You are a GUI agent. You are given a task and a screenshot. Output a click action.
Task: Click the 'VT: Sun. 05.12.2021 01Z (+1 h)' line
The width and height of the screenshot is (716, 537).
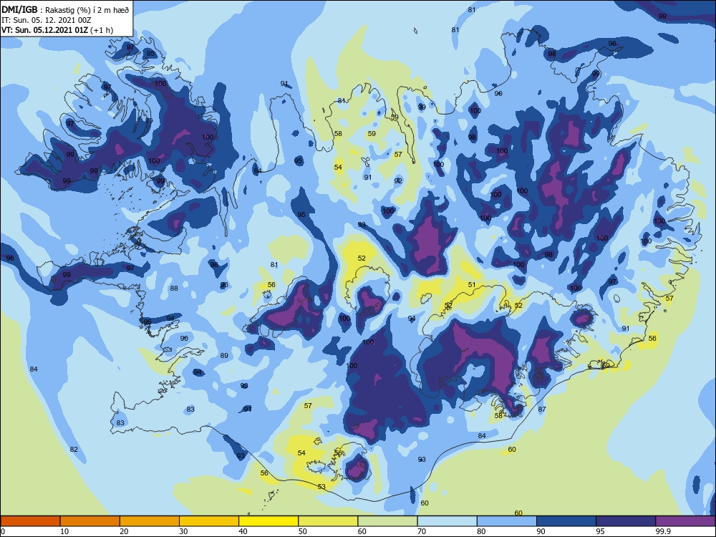tap(57, 30)
